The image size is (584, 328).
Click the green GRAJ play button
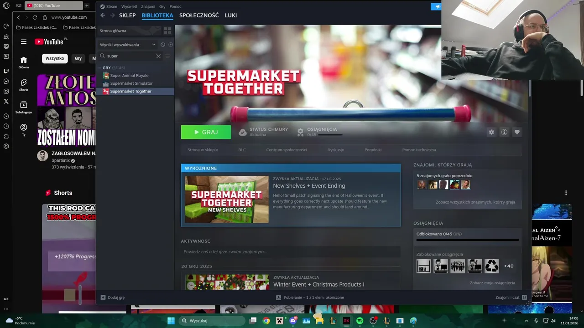(206, 132)
